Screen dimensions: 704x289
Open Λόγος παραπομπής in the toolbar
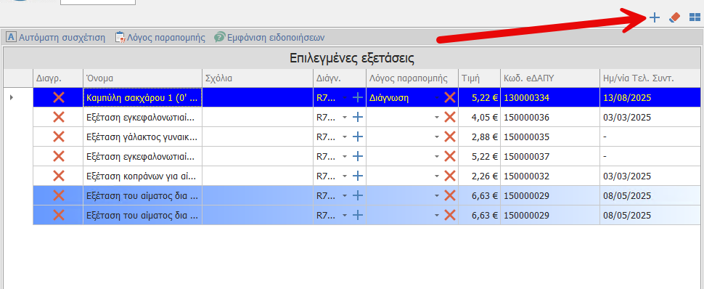click(x=160, y=37)
